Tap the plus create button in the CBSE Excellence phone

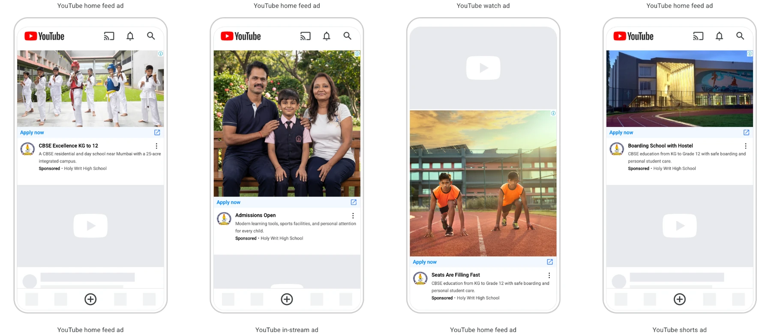pos(90,299)
